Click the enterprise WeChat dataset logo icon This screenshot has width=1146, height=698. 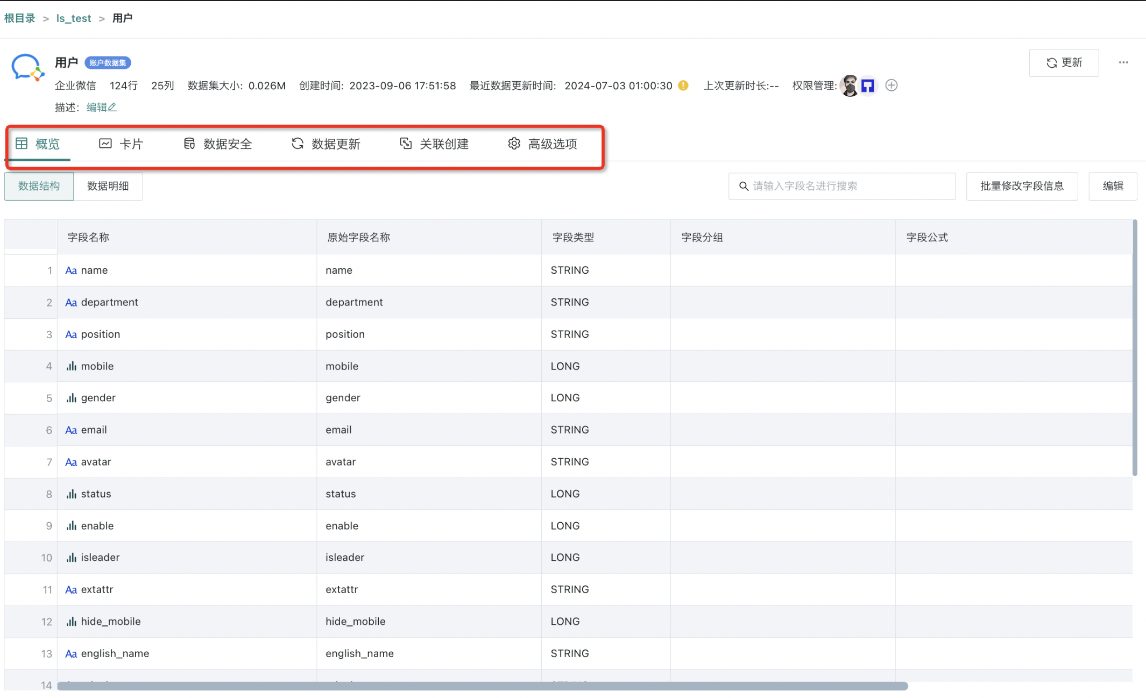pos(27,68)
